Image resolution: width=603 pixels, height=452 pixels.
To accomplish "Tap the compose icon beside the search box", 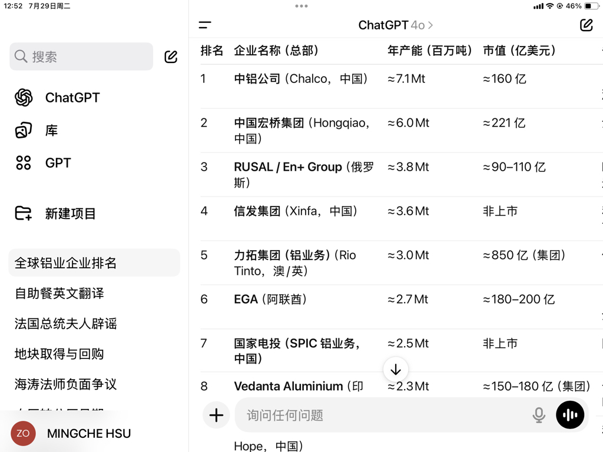I will tap(171, 57).
